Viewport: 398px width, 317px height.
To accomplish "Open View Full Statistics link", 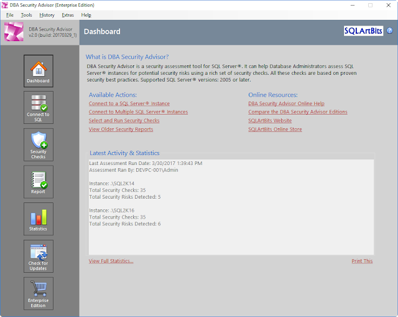I will pos(111,261).
